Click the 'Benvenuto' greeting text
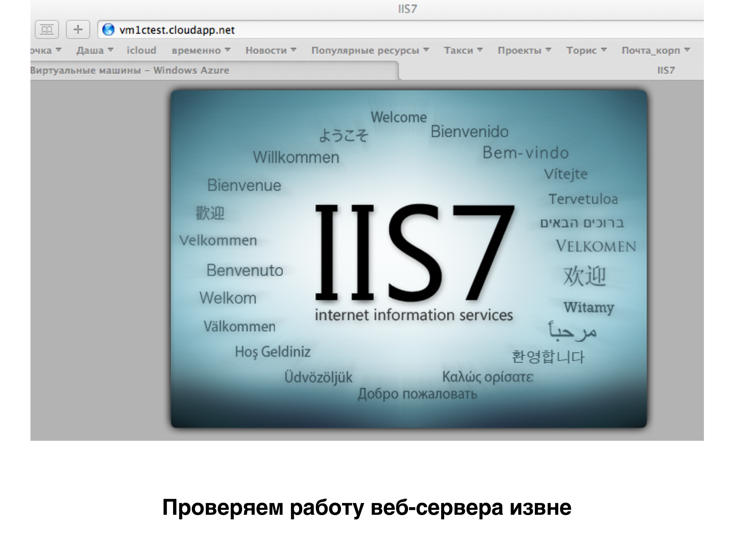Image resolution: width=734 pixels, height=551 pixels. 245,270
